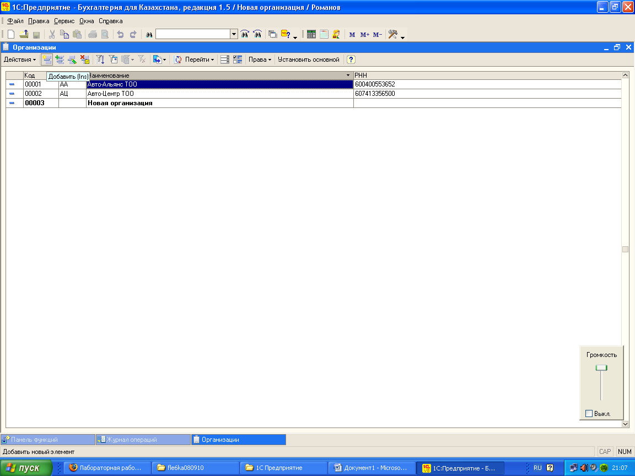Click Установить основной button
Image resolution: width=635 pixels, height=476 pixels.
pyautogui.click(x=309, y=59)
